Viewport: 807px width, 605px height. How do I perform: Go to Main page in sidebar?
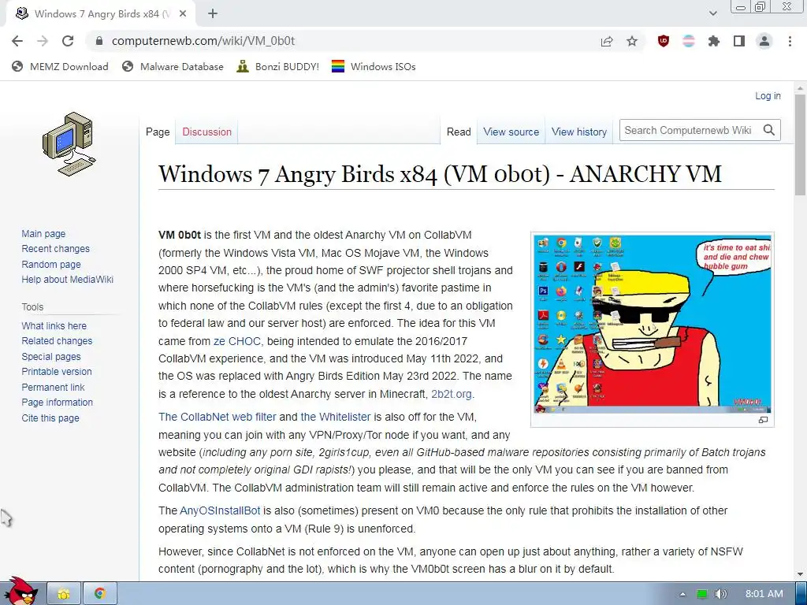(x=43, y=233)
